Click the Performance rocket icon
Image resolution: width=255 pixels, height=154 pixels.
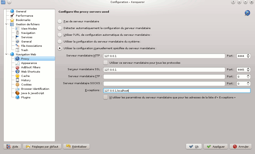click(12, 16)
